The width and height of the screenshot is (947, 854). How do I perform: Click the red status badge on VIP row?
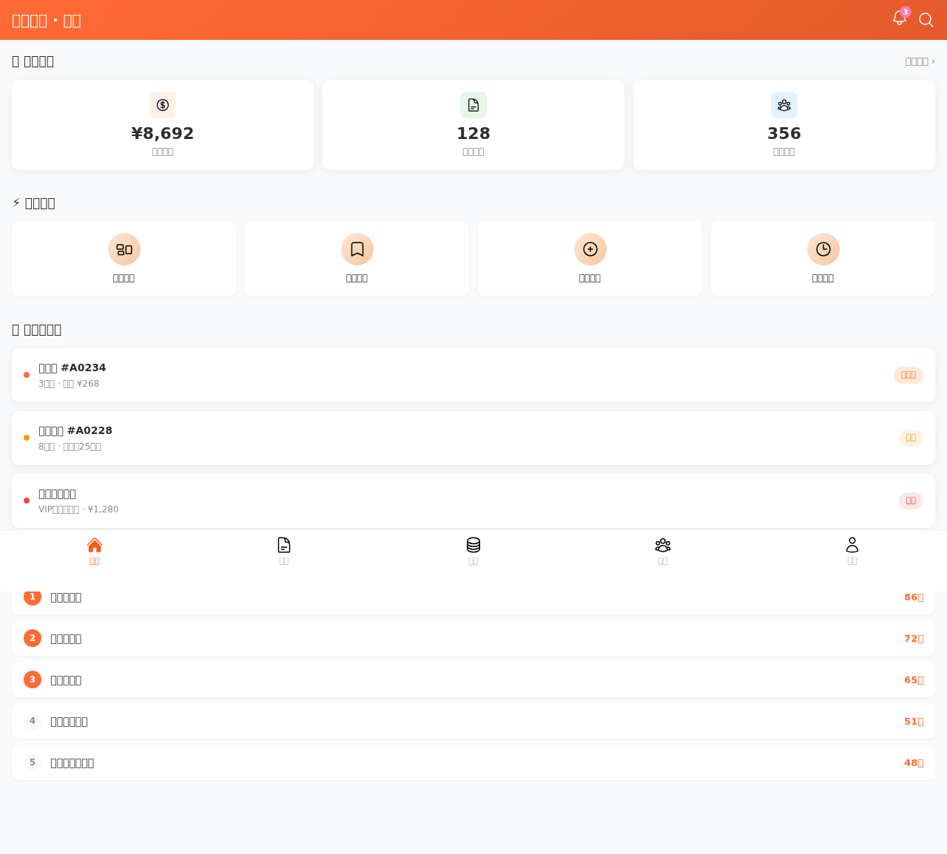[911, 501]
